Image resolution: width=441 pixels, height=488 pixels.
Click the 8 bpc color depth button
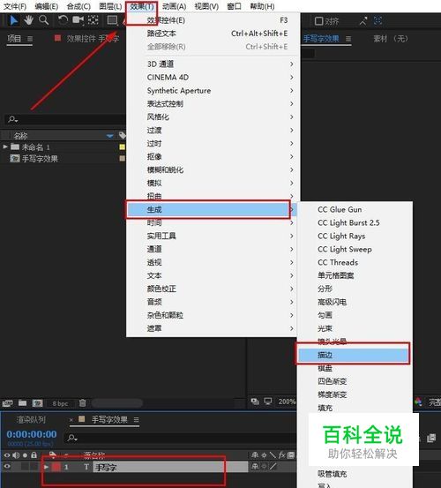click(60, 403)
